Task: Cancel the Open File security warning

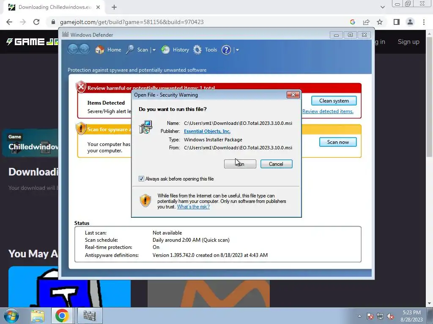Action: point(276,164)
